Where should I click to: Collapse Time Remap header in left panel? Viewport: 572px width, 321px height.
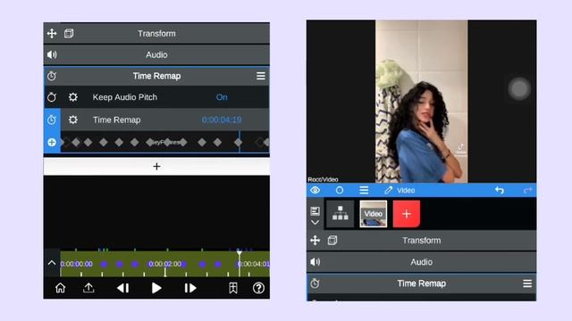[156, 76]
